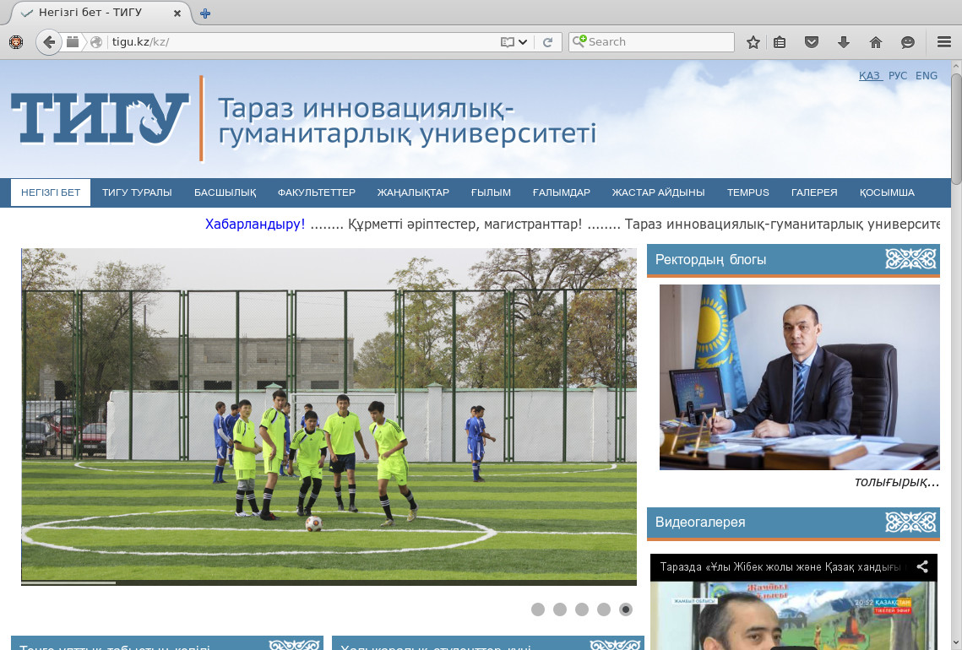Open the НЕГІЗГІ БЕТ menu item

(51, 192)
